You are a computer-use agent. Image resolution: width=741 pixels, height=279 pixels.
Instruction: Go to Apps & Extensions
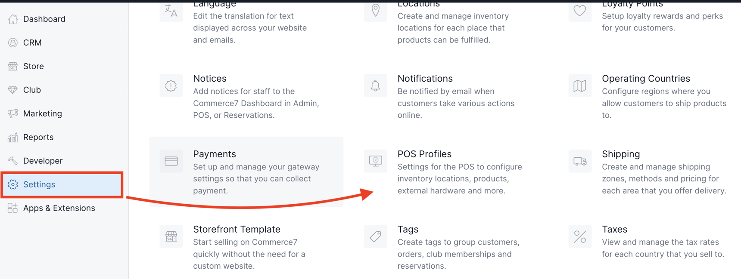(x=59, y=208)
